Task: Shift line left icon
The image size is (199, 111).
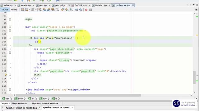Action: coord(76,10)
